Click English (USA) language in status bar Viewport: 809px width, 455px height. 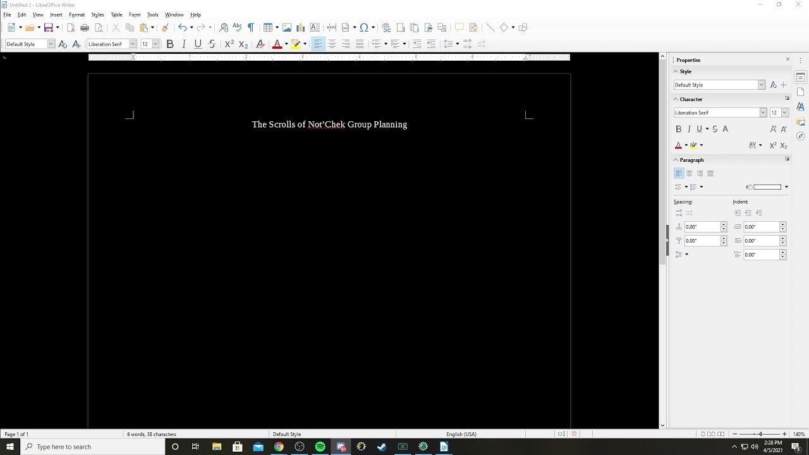461,434
